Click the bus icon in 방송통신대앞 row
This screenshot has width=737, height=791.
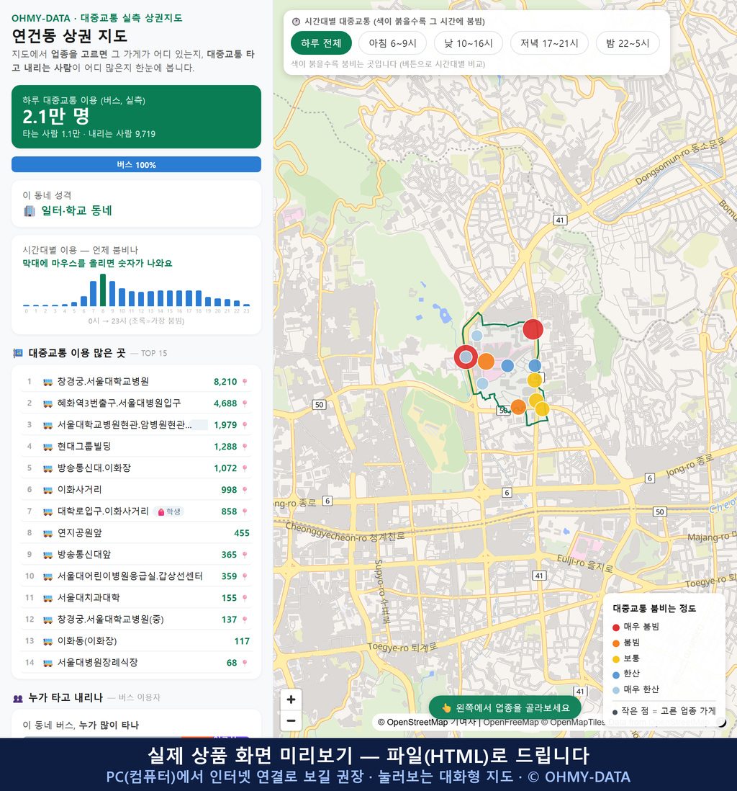click(48, 555)
